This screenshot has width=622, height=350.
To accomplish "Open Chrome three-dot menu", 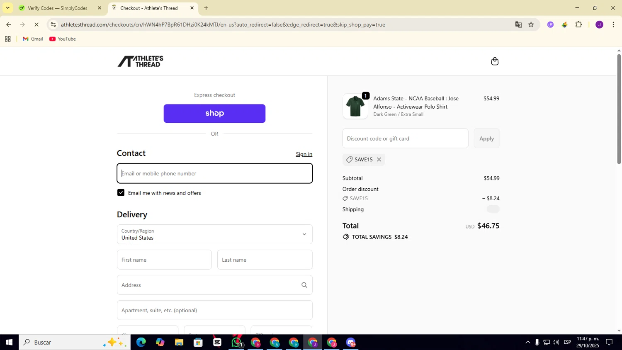I will click(613, 25).
